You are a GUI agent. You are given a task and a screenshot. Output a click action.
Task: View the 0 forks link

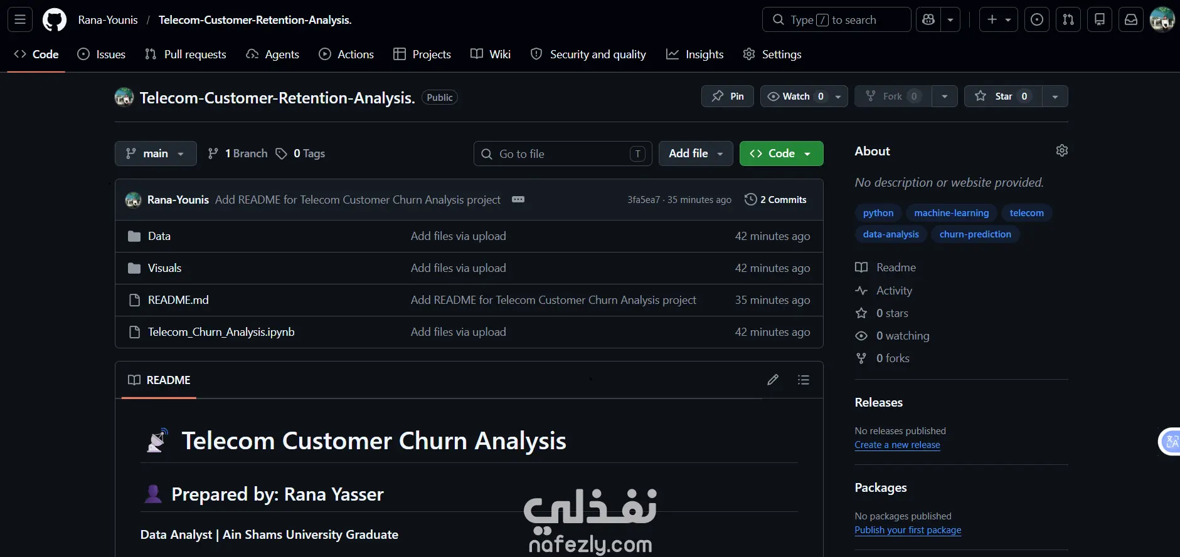pyautogui.click(x=883, y=358)
